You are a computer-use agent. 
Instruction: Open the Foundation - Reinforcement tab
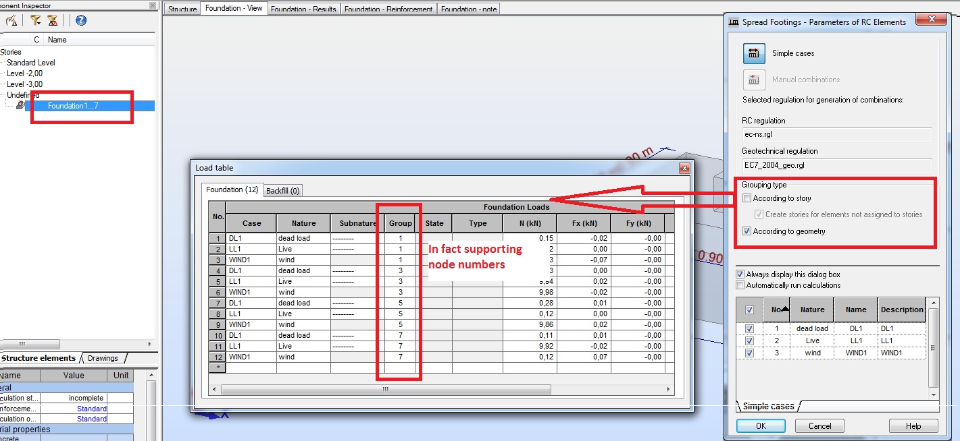tap(388, 9)
